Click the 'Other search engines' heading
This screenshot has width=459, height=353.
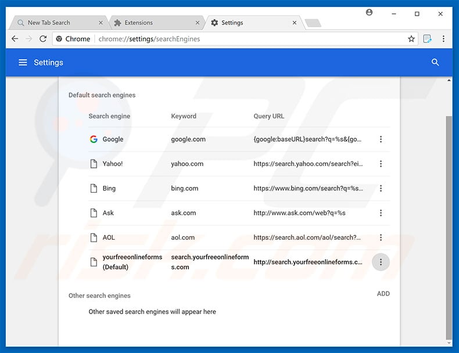point(99,296)
